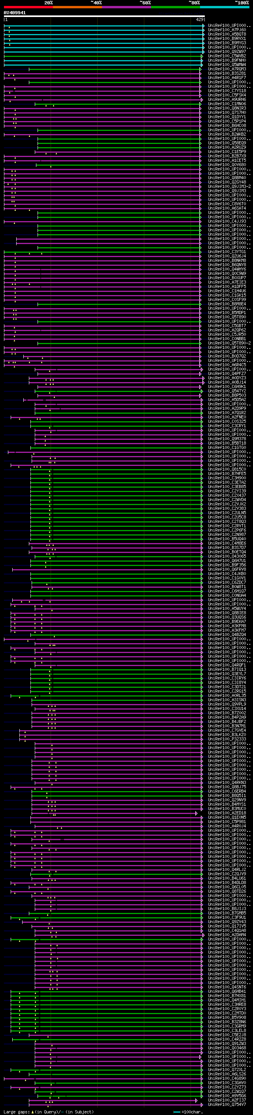Click the green alignment bar for UniRef100_A7RQM3
Screen dimensions: 253x1115
coord(115,69)
